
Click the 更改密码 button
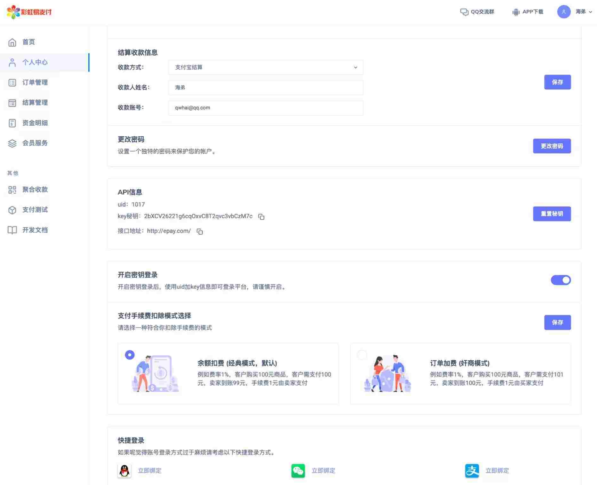(x=551, y=146)
